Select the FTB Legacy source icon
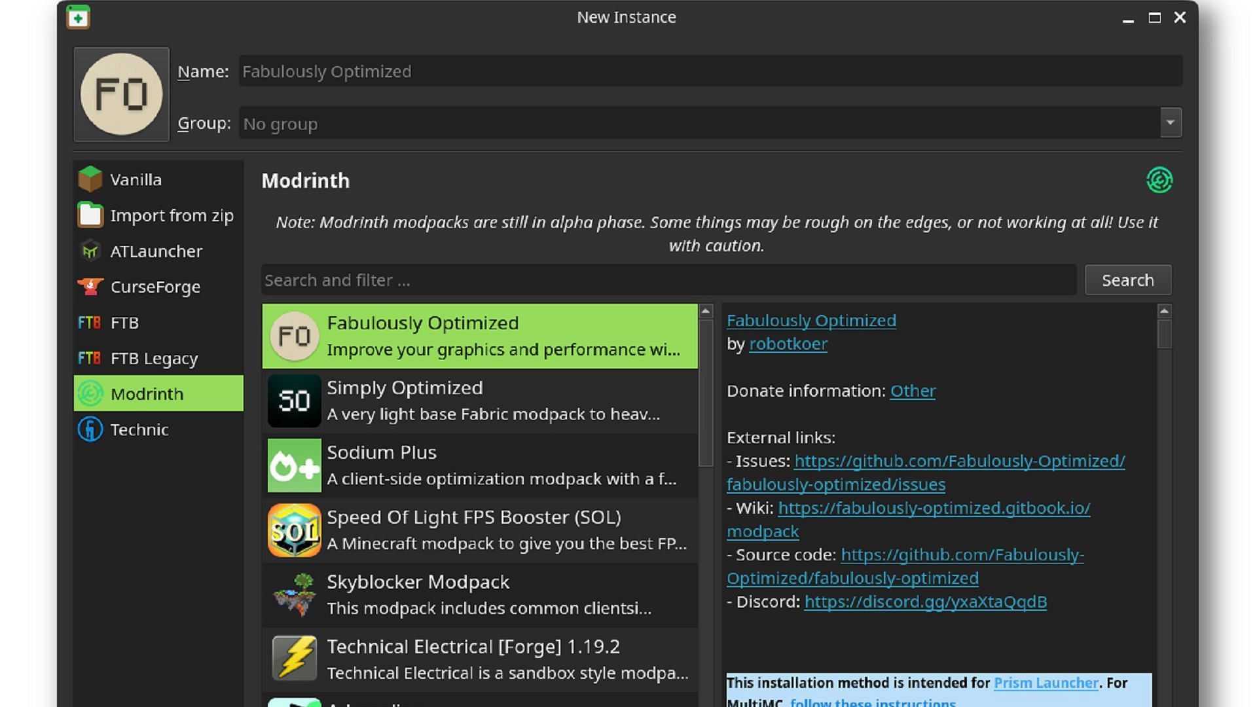 pyautogui.click(x=90, y=357)
